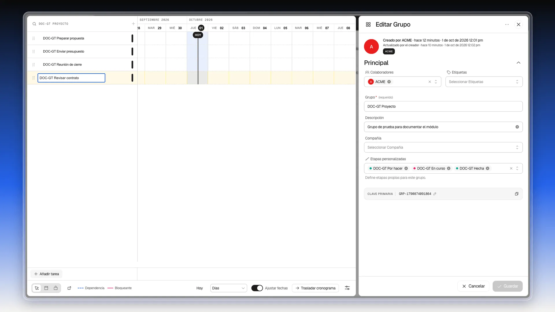Image resolution: width=555 pixels, height=312 pixels.
Task: Open the Seleccionar Compañía dropdown
Action: tap(443, 147)
